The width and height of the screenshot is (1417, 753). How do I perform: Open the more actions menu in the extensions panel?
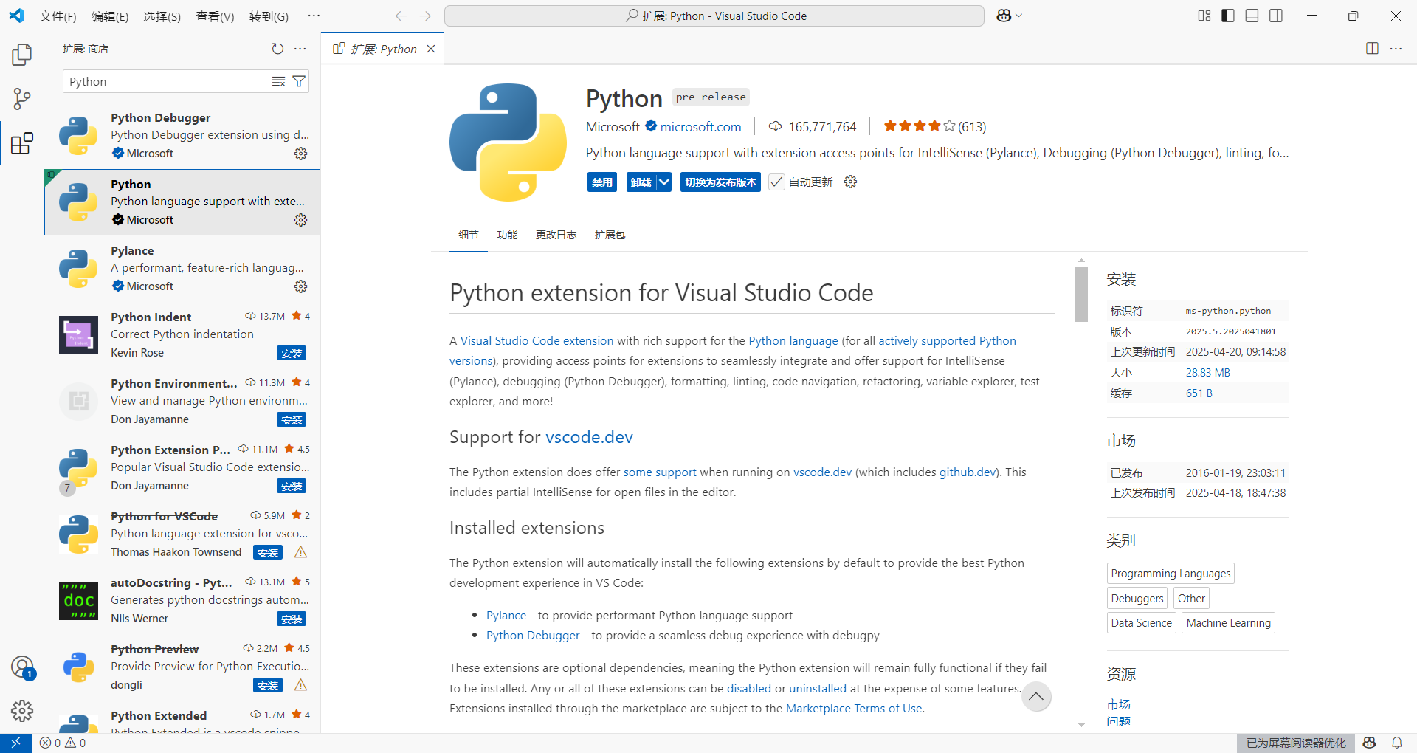tap(300, 48)
